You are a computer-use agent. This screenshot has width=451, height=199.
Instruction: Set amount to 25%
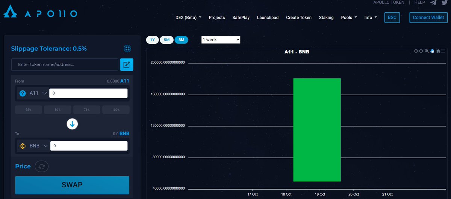pyautogui.click(x=29, y=110)
